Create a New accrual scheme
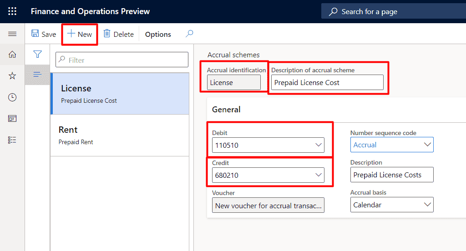The width and height of the screenshot is (466, 251). (x=80, y=34)
